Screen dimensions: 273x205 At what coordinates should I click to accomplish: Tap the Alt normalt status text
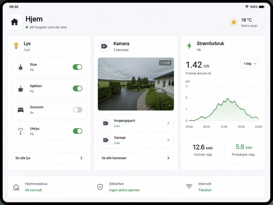34,190
